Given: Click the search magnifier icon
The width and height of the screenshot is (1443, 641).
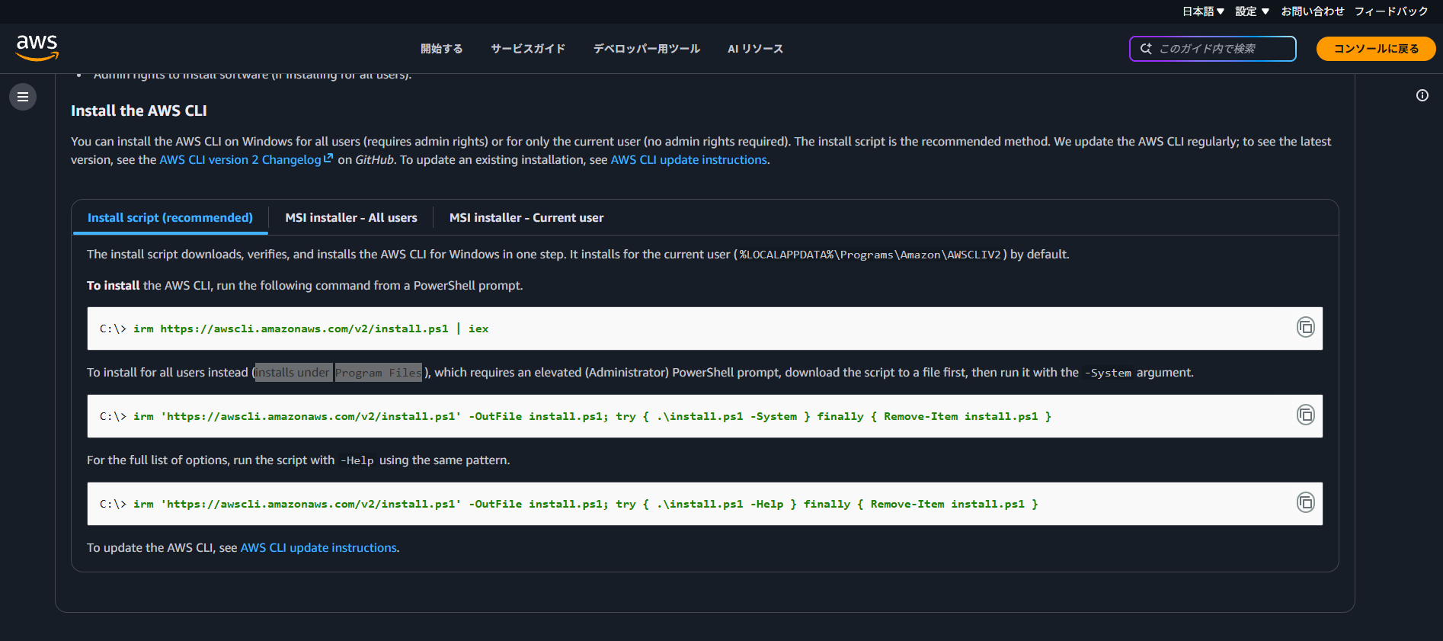Looking at the screenshot, I should coord(1146,49).
